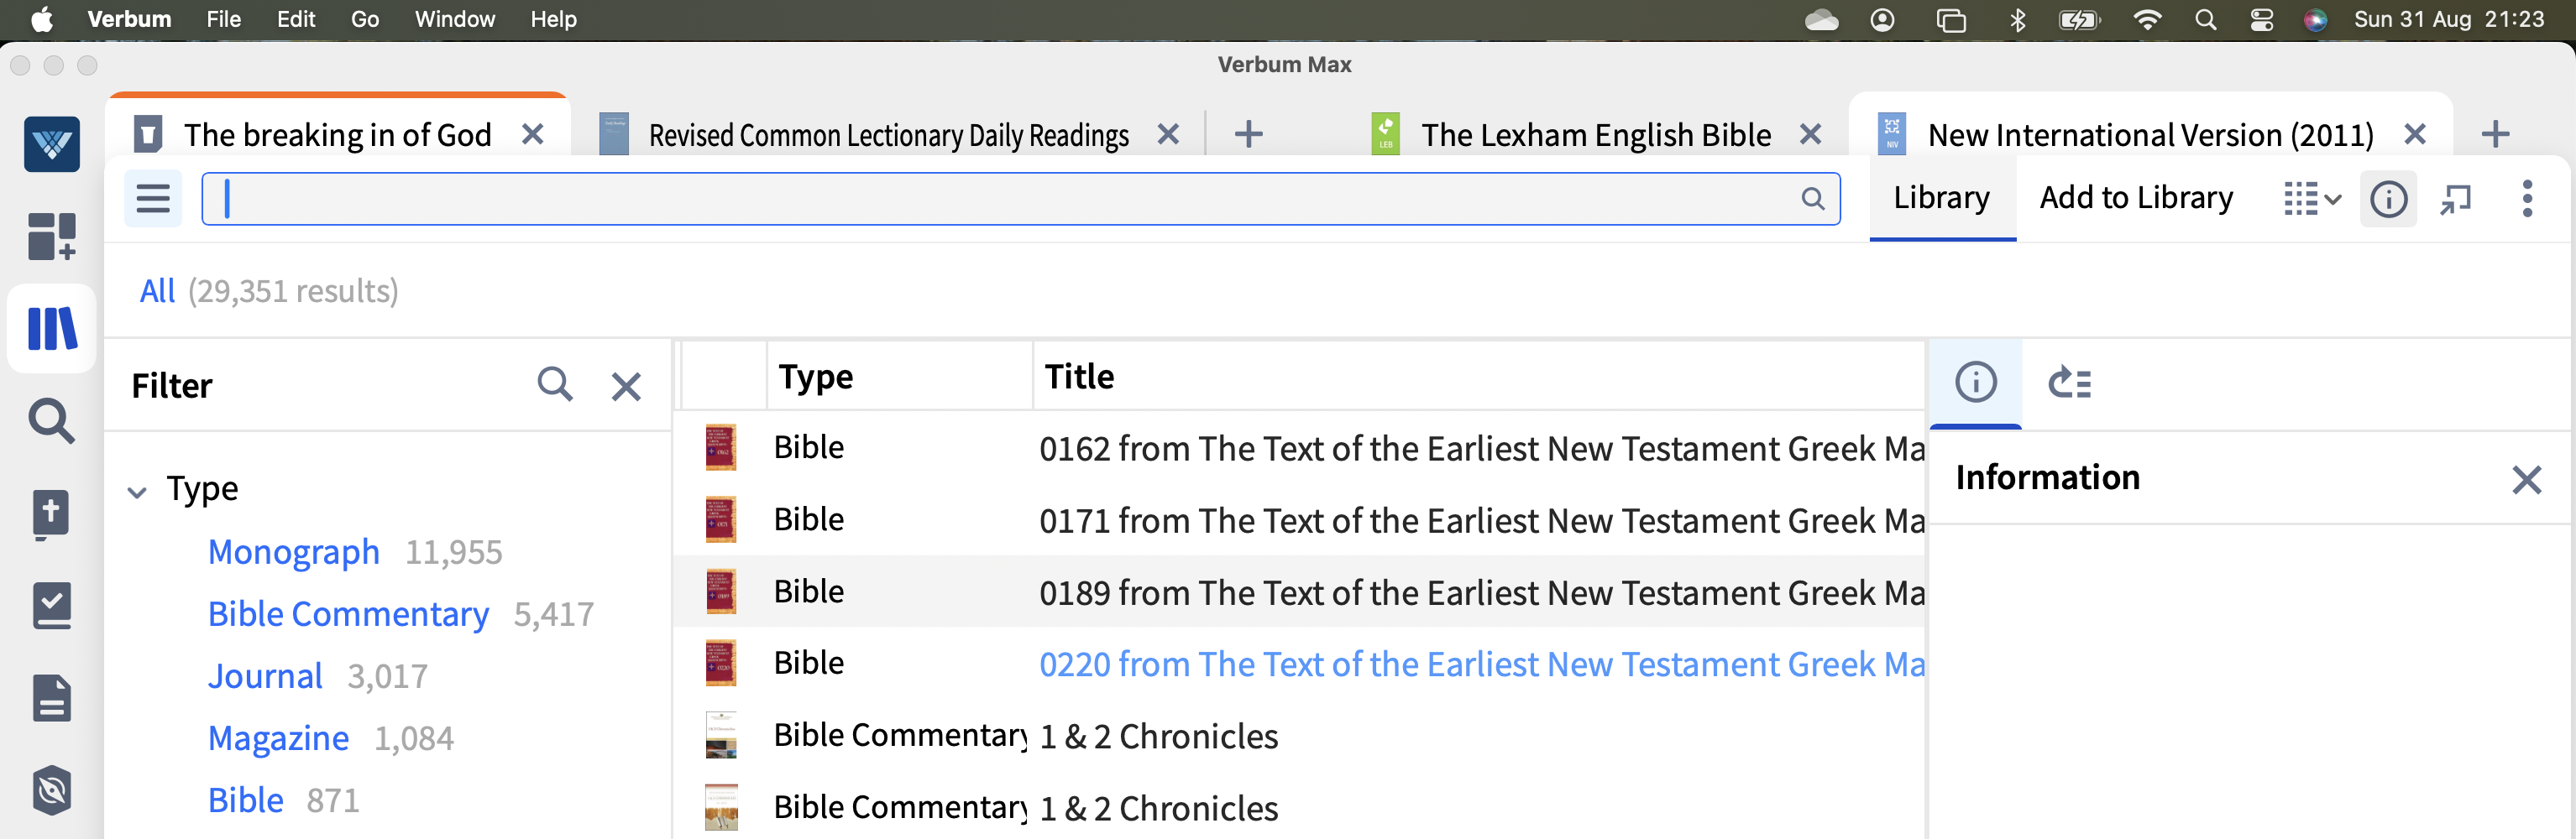Image resolution: width=2576 pixels, height=839 pixels.
Task: Open the Edit menu
Action: [x=296, y=19]
